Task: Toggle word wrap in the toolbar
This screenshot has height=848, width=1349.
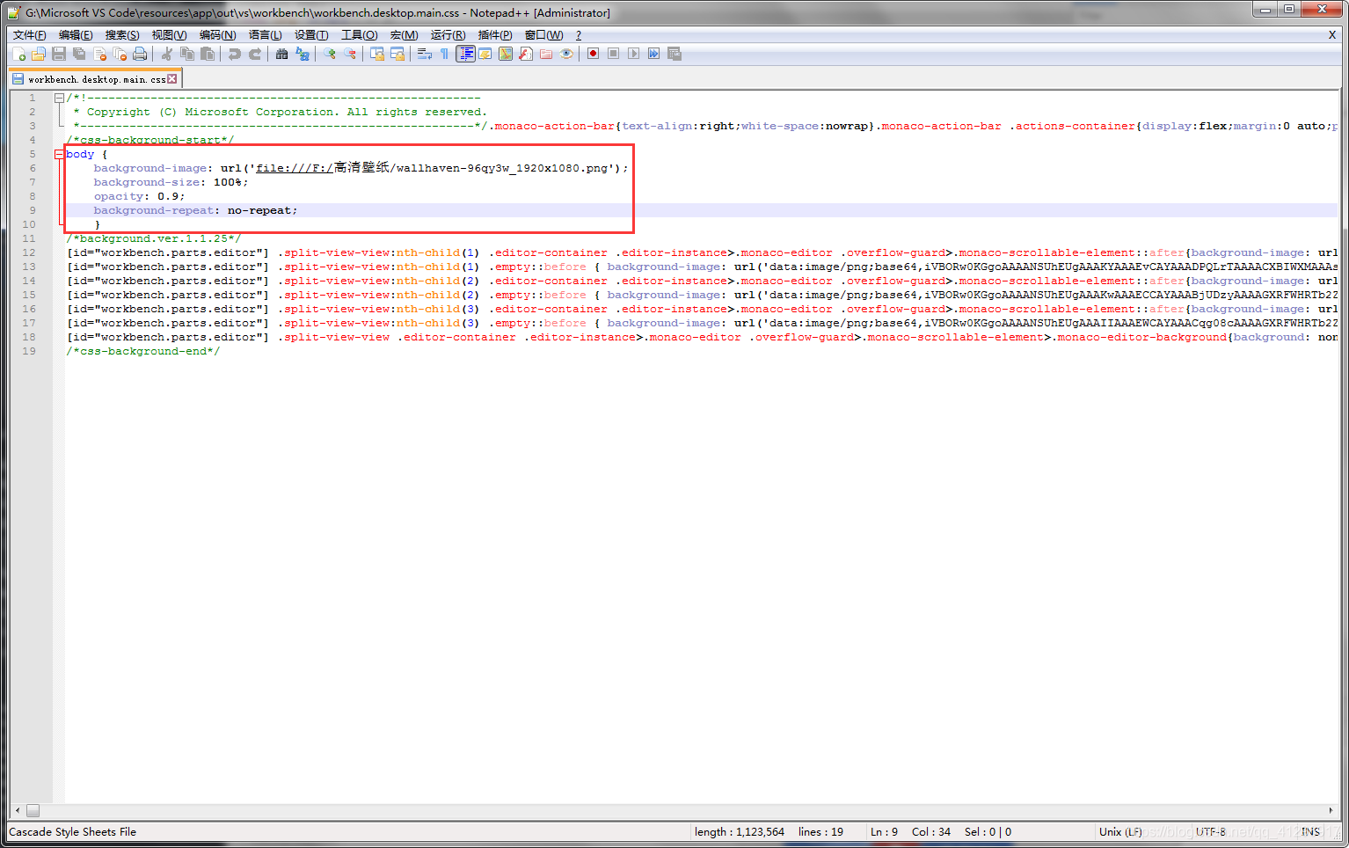Action: 424,54
